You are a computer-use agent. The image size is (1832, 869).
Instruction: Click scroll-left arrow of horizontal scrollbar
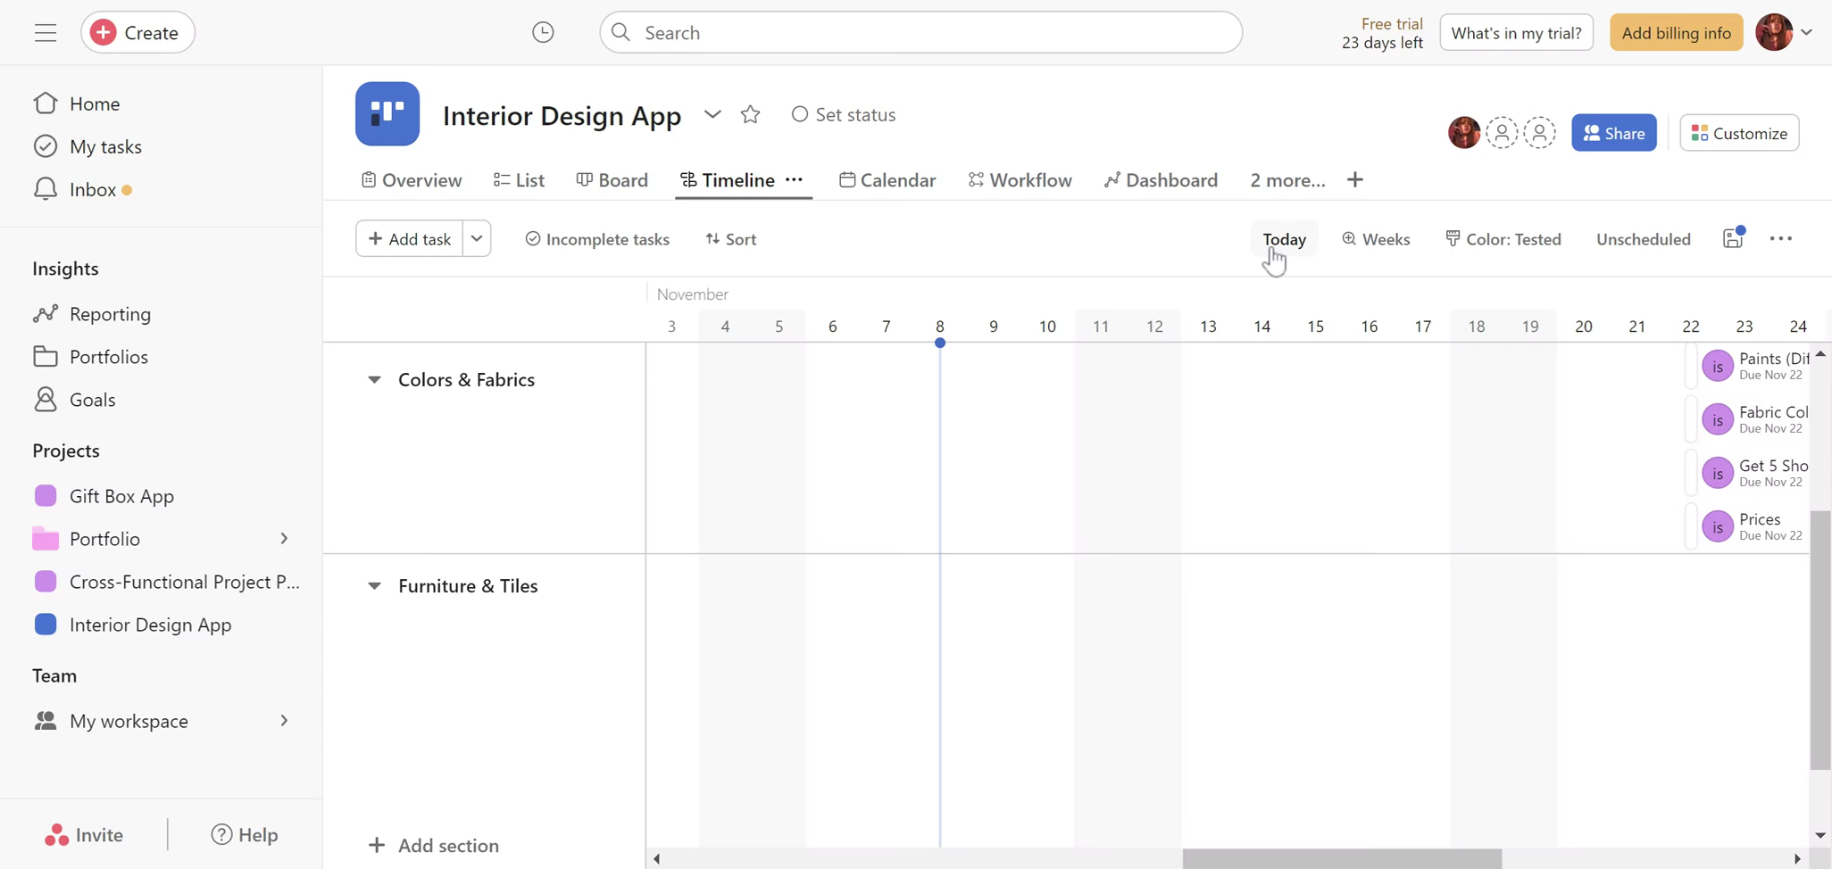pos(657,858)
